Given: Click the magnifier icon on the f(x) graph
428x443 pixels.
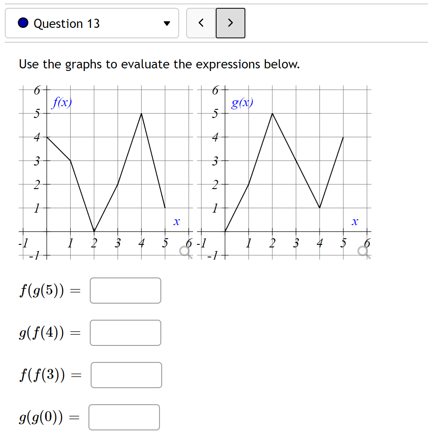Looking at the screenshot, I should [x=185, y=251].
